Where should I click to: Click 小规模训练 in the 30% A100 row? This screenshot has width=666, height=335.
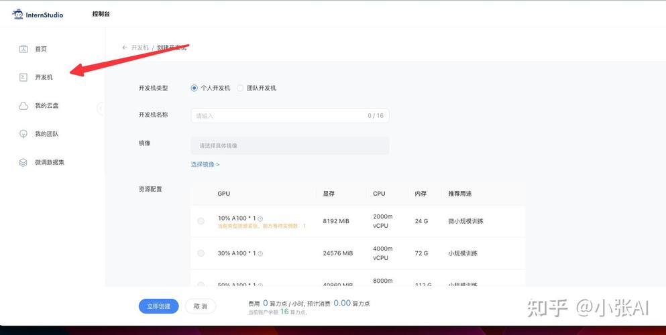pyautogui.click(x=463, y=253)
